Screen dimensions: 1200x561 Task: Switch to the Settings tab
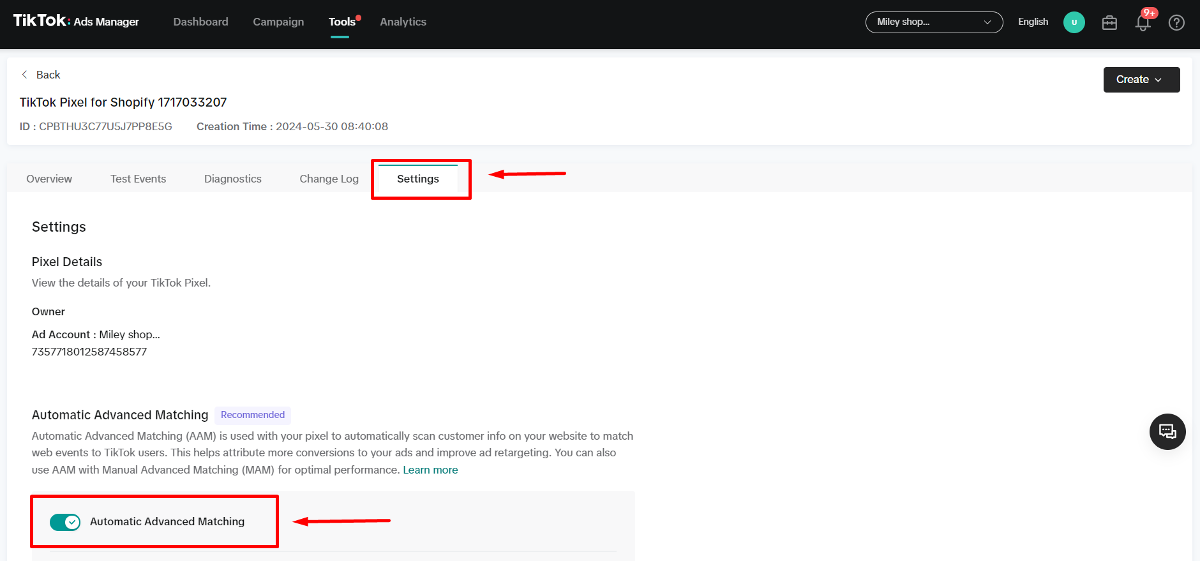pyautogui.click(x=417, y=179)
